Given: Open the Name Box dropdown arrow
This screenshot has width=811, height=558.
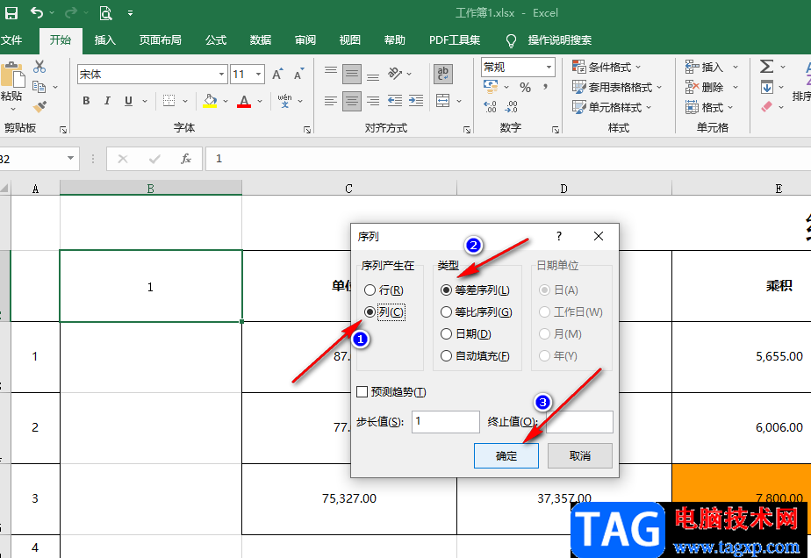Looking at the screenshot, I should (70, 158).
